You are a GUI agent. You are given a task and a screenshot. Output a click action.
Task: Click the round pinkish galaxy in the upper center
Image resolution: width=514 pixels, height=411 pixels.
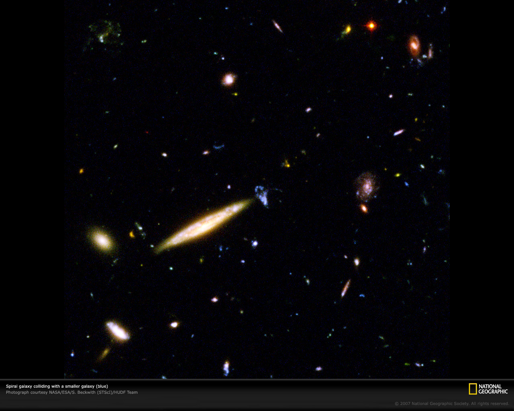pos(228,79)
